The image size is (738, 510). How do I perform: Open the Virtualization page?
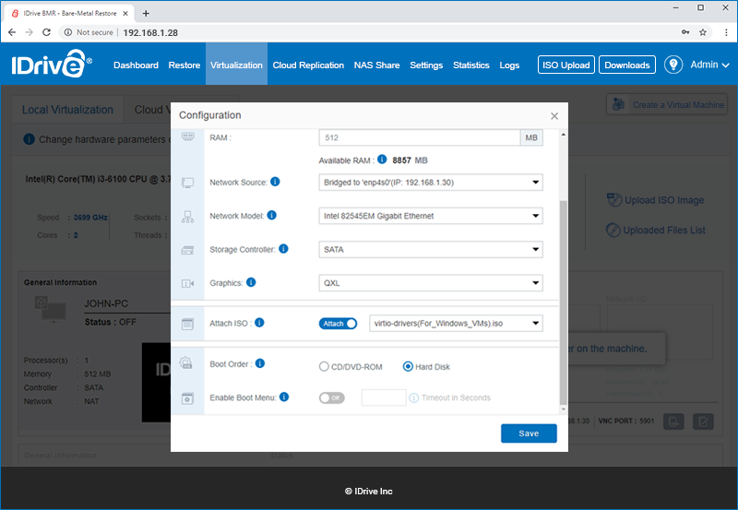[x=236, y=65]
